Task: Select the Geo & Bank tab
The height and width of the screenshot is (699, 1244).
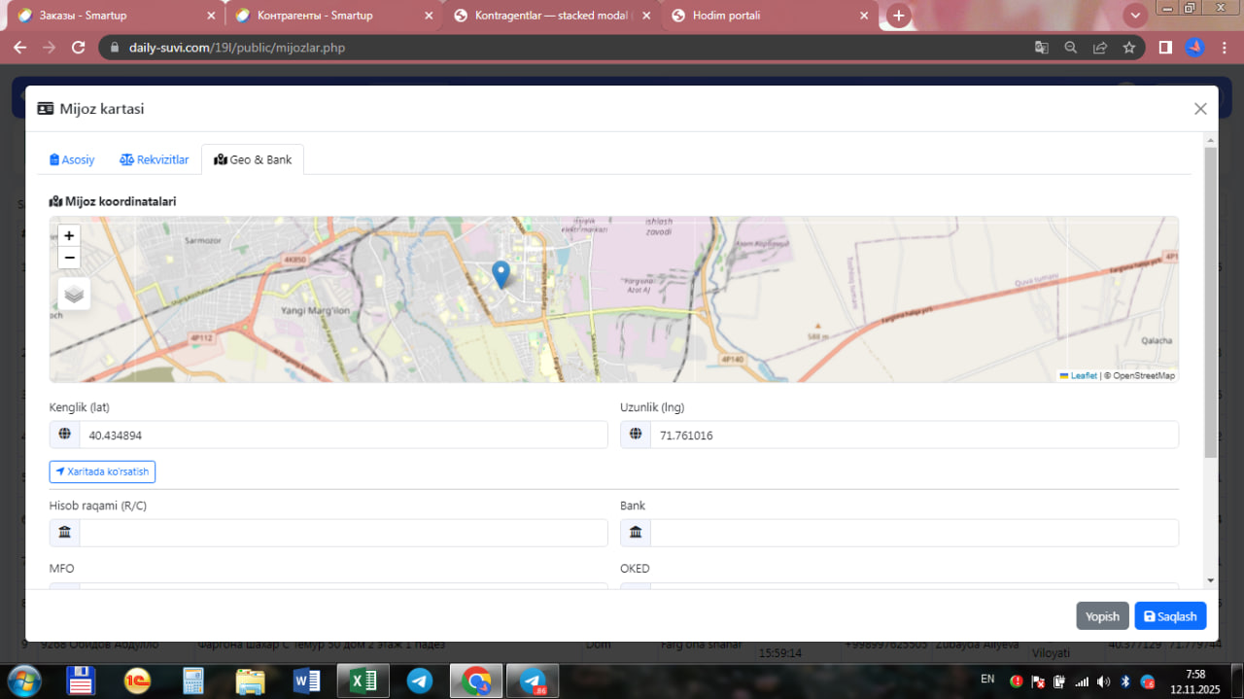Action: pos(253,159)
